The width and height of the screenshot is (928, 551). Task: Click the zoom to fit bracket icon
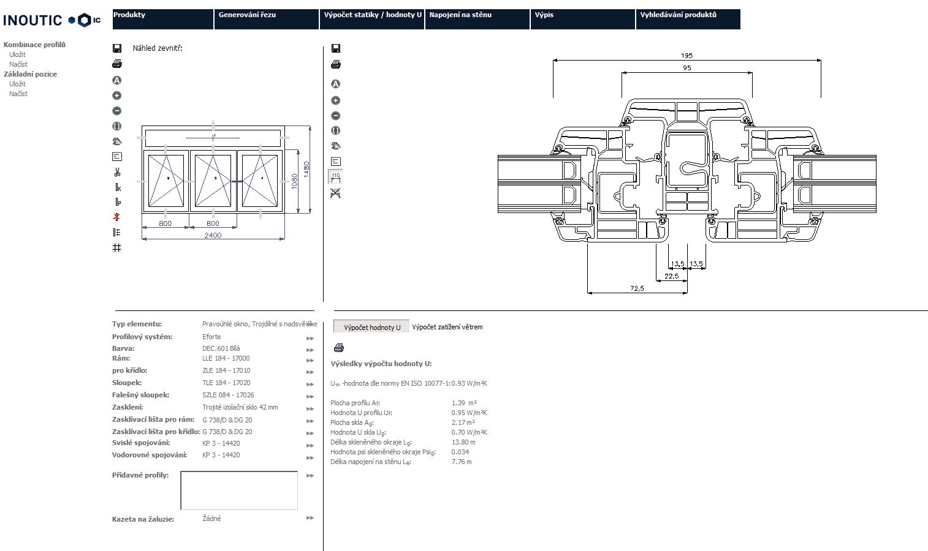tap(116, 127)
